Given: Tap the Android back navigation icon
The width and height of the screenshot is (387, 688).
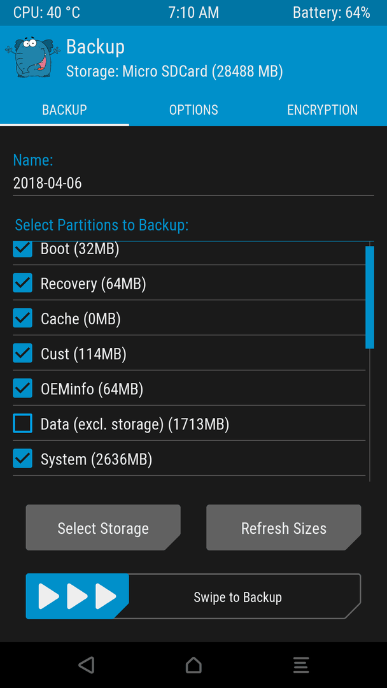Looking at the screenshot, I should click(87, 664).
